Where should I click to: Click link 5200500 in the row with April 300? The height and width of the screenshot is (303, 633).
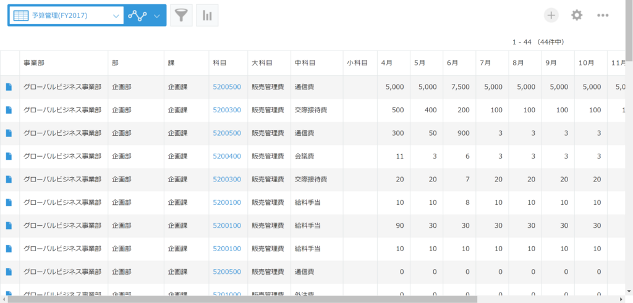(x=227, y=133)
